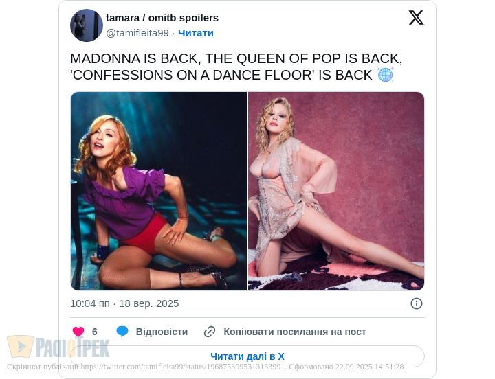Click the globe emoji in the tweet text
Viewport: 495px width, 379px height.
pos(385,75)
